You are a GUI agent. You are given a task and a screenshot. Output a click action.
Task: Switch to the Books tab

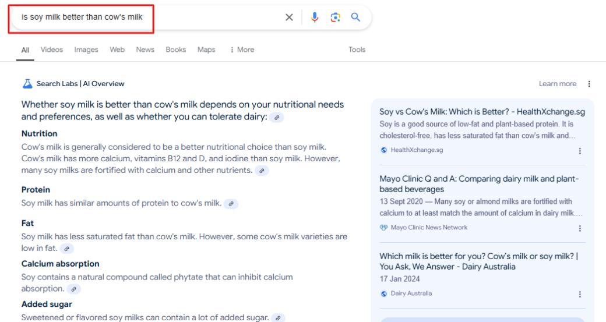click(x=176, y=49)
